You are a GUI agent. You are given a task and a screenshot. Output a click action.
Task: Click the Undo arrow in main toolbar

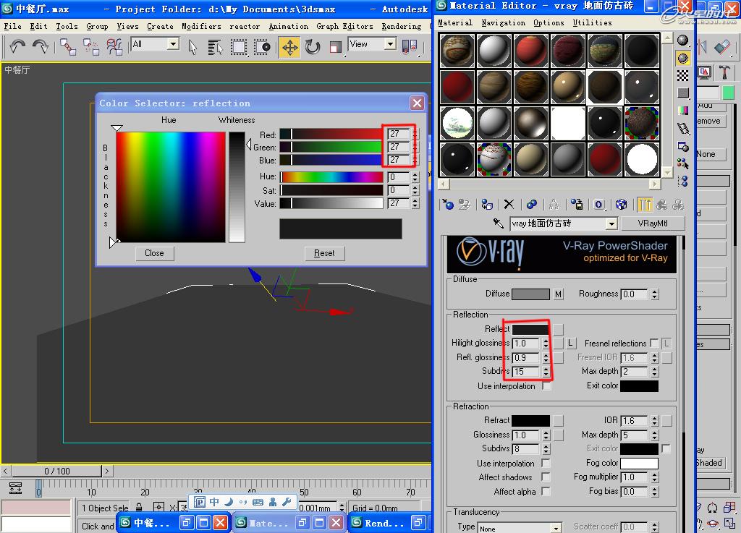point(17,47)
